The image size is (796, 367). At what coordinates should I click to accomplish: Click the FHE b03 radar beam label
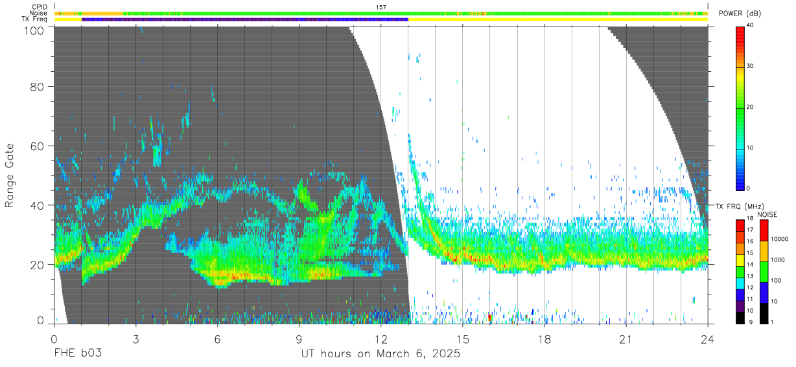[x=77, y=354]
